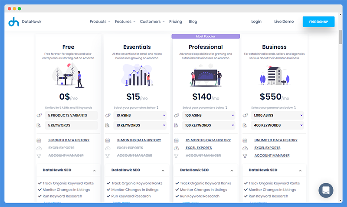This screenshot has height=207, width=347.
Task: Click the Professional plan monitor illustration
Action: pos(206,75)
